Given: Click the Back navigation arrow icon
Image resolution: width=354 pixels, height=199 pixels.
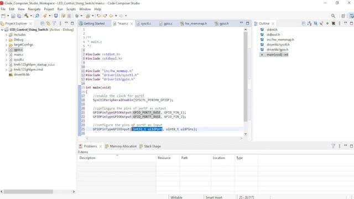Looking at the screenshot, I should click(111, 16).
